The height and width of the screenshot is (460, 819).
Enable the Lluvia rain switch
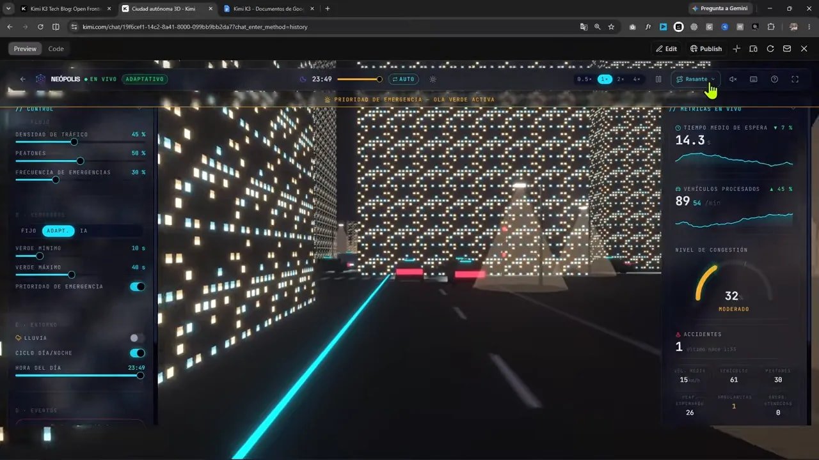(x=138, y=338)
